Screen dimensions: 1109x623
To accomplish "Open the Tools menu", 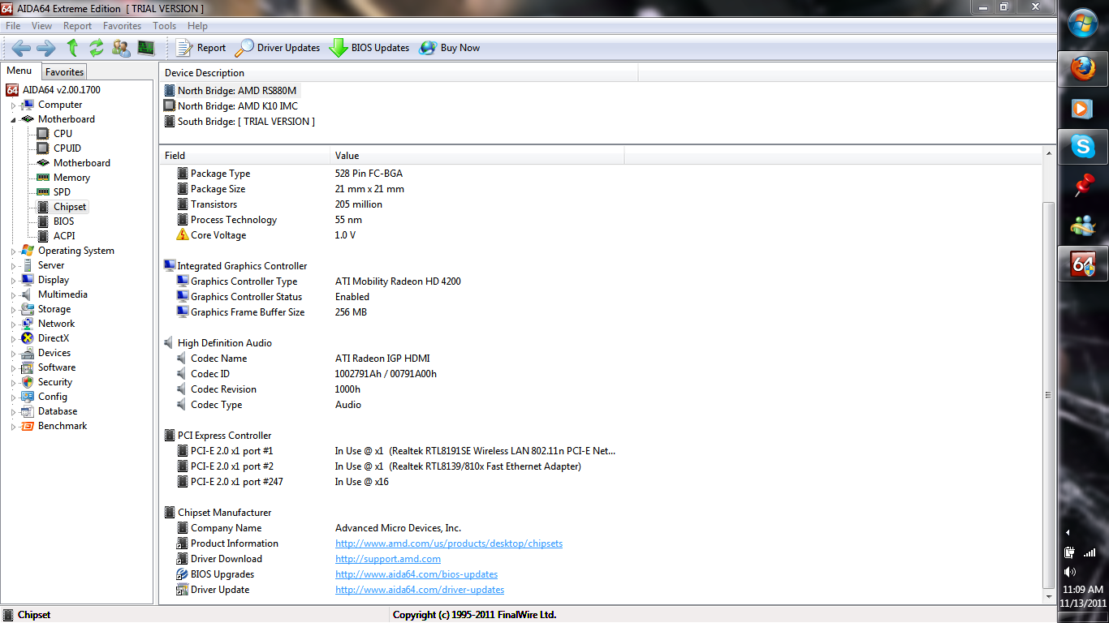I will click(x=164, y=26).
